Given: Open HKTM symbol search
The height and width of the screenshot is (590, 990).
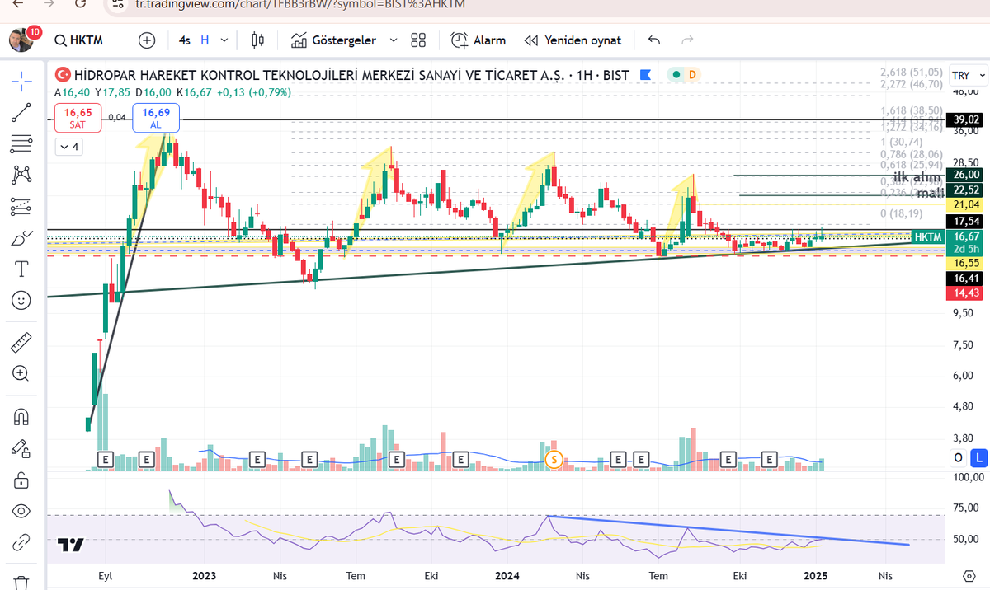Looking at the screenshot, I should coord(81,40).
